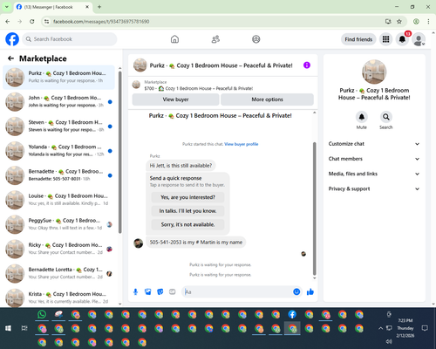Open the notifications bell
Image resolution: width=436 pixels, height=349 pixels.
pyautogui.click(x=402, y=39)
